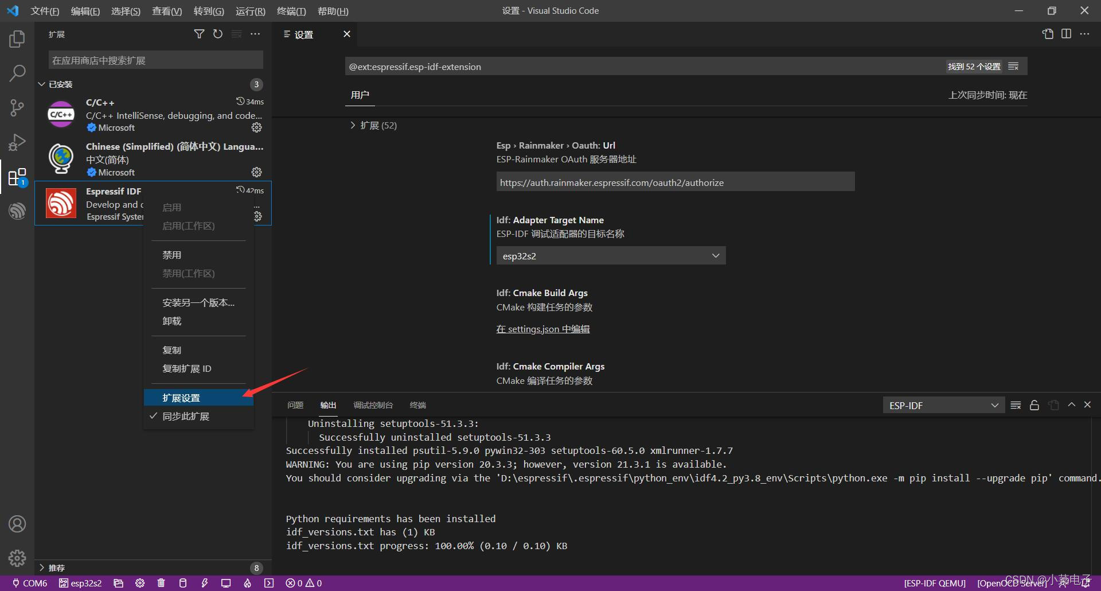Start the monitor via screen icon

click(x=226, y=583)
